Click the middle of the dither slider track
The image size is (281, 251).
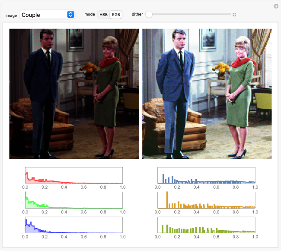click(x=190, y=15)
